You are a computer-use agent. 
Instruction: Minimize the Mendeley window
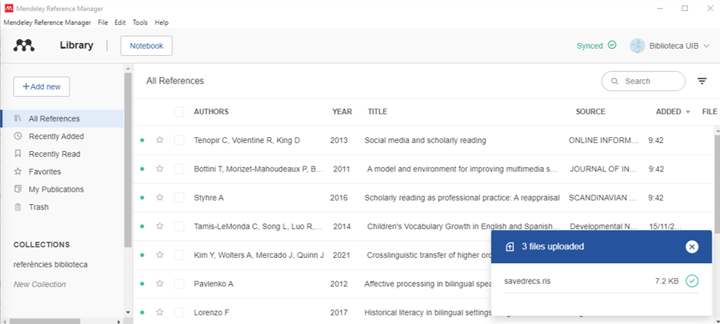(x=660, y=8)
